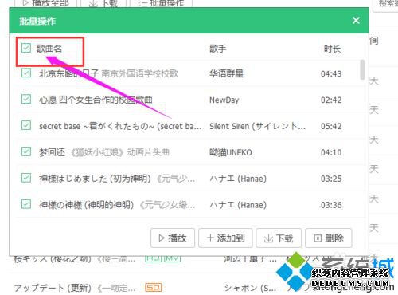Click the 下载 download button
The width and height of the screenshot is (398, 295).
(279, 238)
